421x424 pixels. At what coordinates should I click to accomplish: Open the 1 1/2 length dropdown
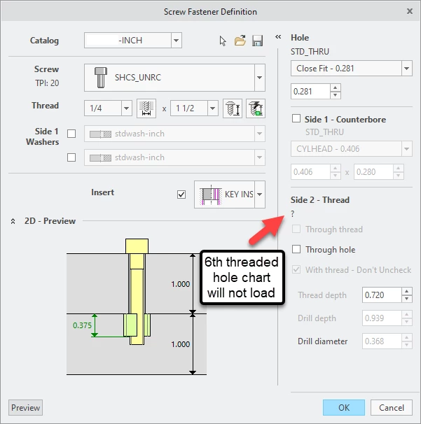[x=213, y=108]
